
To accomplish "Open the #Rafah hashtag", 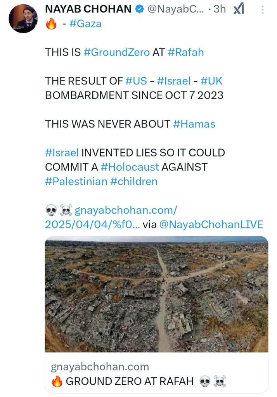I will click(x=186, y=52).
